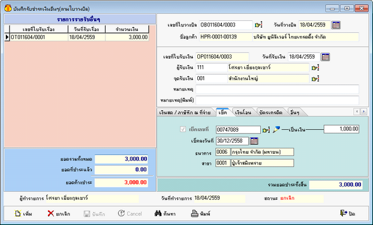Open the อื่นๆ (others) tab
Viewport: 373px width, 225px height.
point(295,113)
